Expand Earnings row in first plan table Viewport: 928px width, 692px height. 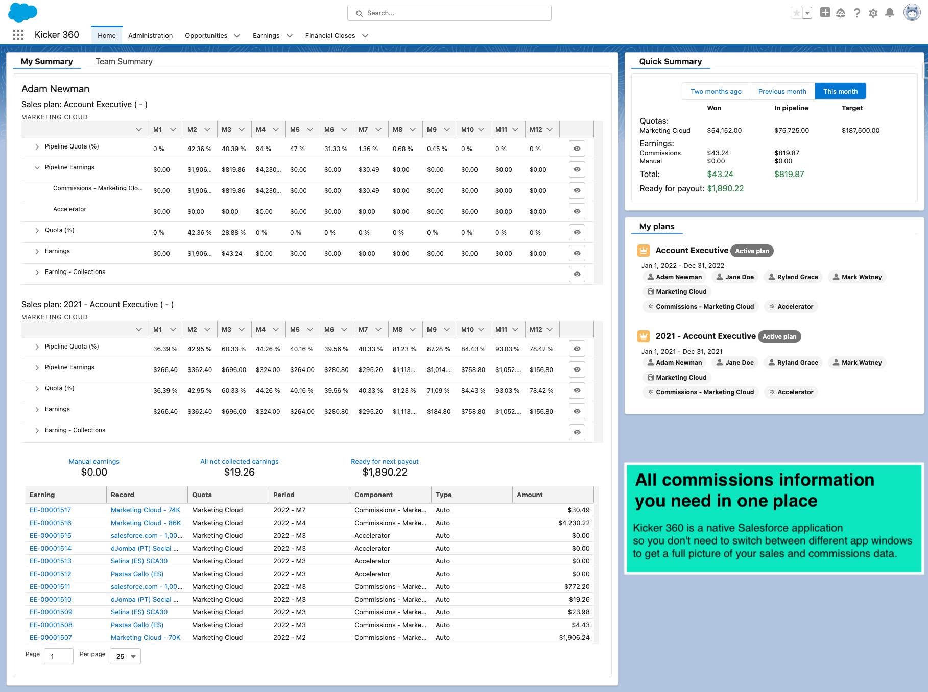pyautogui.click(x=37, y=252)
